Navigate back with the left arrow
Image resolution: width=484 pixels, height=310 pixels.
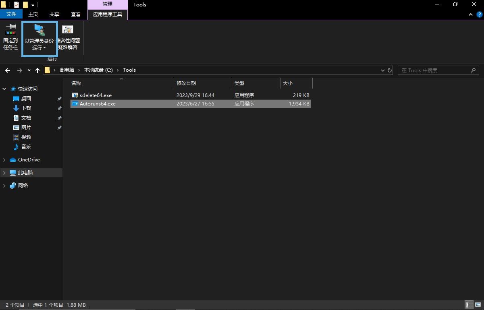(x=8, y=70)
